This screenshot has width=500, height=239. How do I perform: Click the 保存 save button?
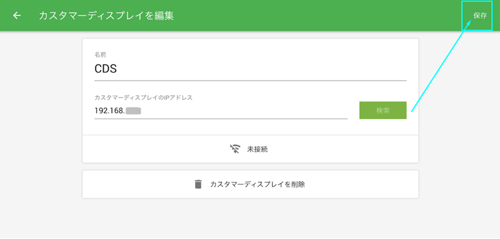pos(480,16)
